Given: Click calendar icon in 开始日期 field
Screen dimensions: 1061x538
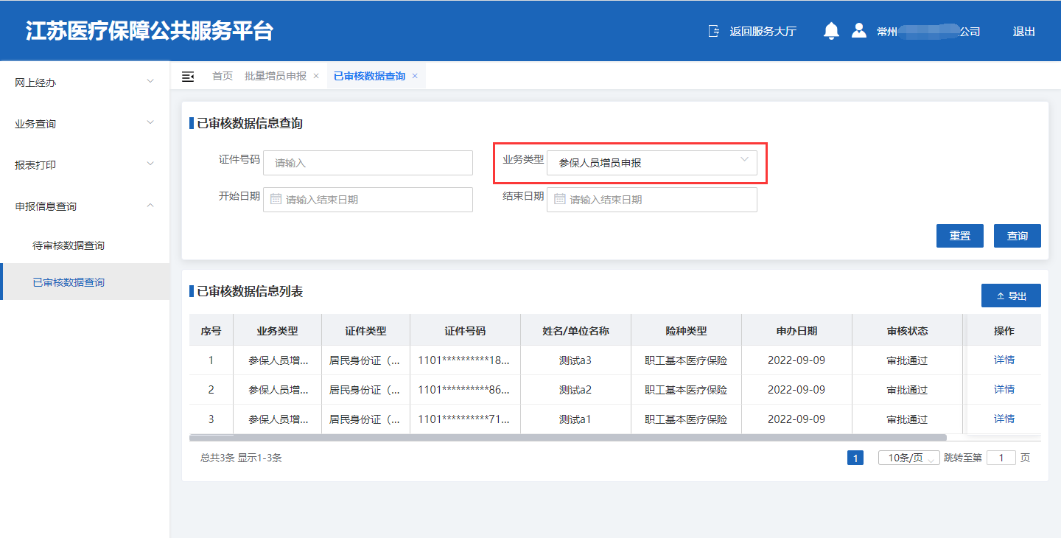Looking at the screenshot, I should tap(276, 199).
